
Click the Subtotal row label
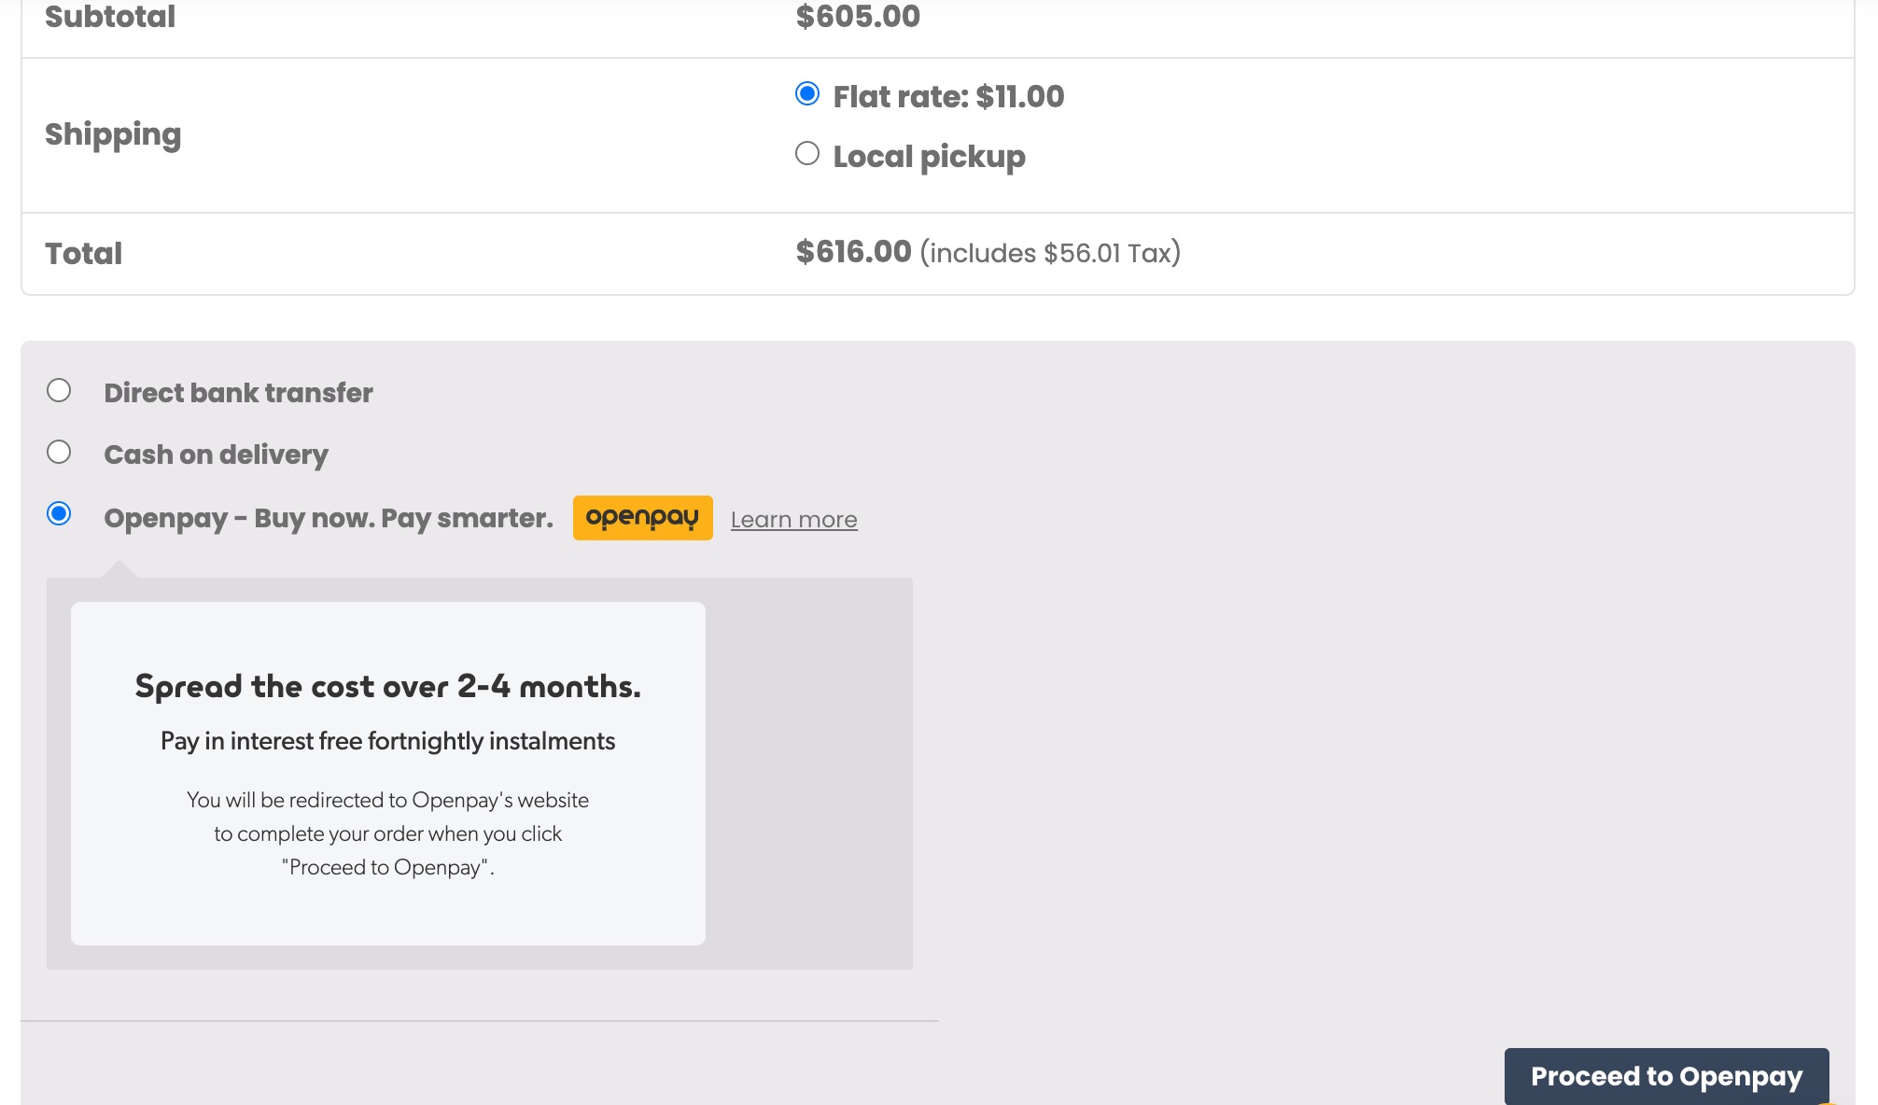(109, 15)
